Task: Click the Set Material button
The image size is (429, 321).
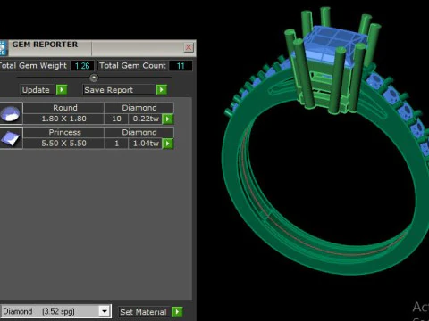Action: pos(145,312)
